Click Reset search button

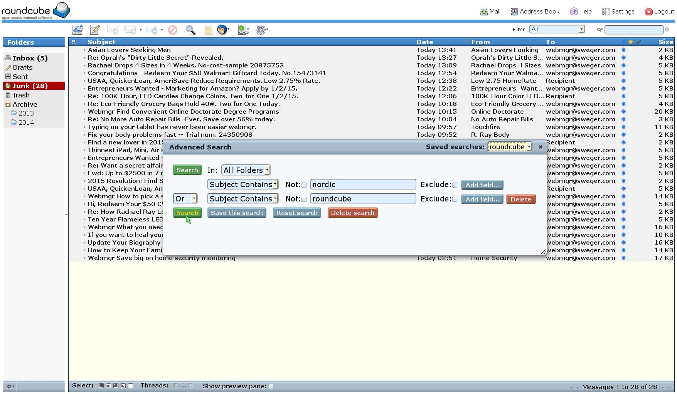pyautogui.click(x=297, y=213)
